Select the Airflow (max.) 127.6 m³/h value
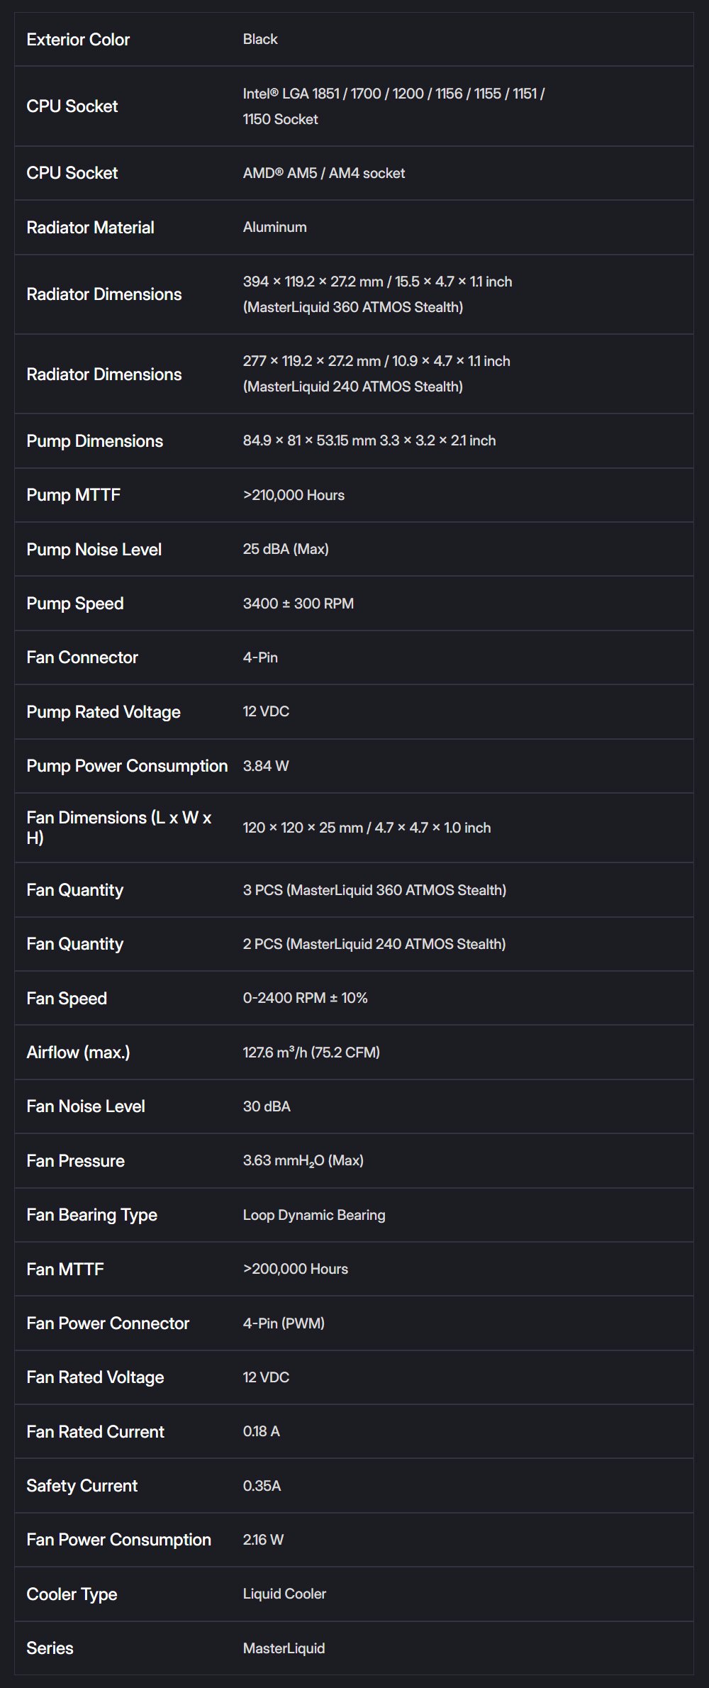This screenshot has height=1688, width=709. coord(311,1053)
